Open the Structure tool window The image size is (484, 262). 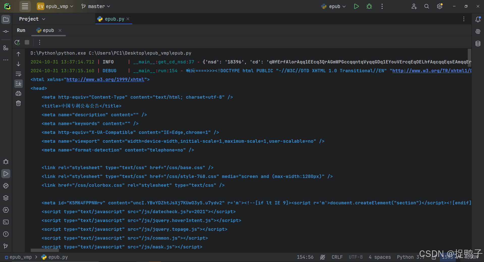(6, 48)
